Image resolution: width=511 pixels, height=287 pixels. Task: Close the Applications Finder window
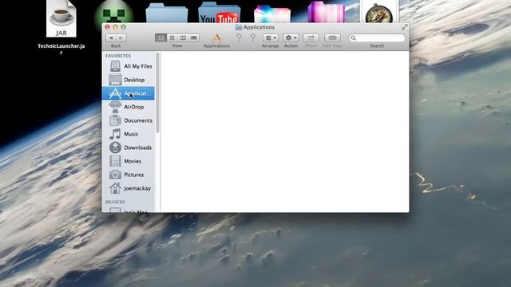click(108, 27)
